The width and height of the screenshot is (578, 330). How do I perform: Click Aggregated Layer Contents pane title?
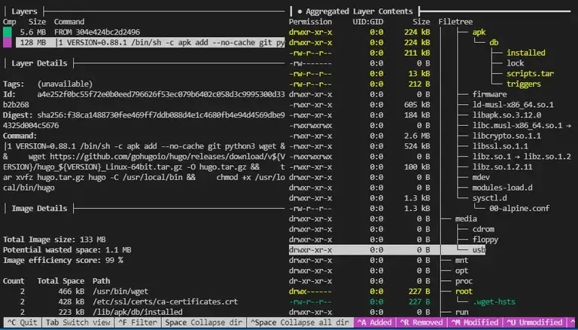click(359, 11)
